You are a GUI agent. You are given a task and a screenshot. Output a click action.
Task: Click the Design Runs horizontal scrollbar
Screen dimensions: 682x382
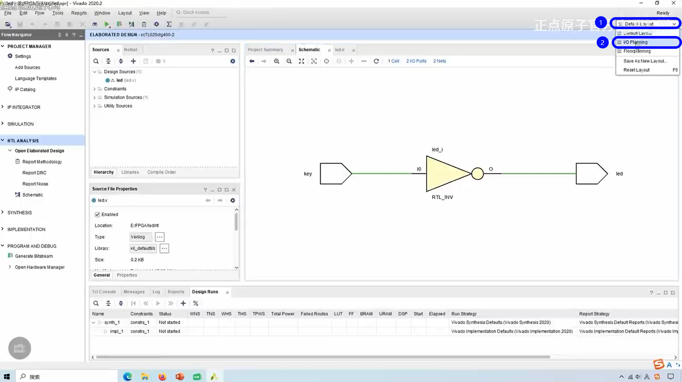tap(322, 357)
